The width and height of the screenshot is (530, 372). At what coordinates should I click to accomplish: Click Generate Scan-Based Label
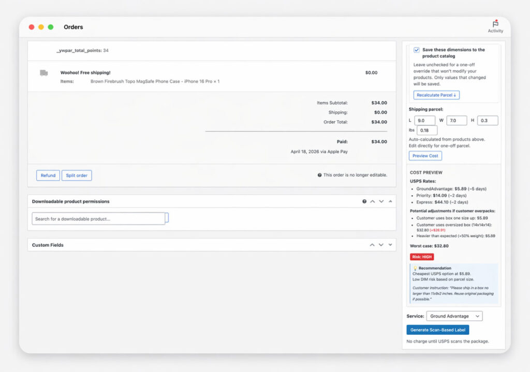click(437, 330)
